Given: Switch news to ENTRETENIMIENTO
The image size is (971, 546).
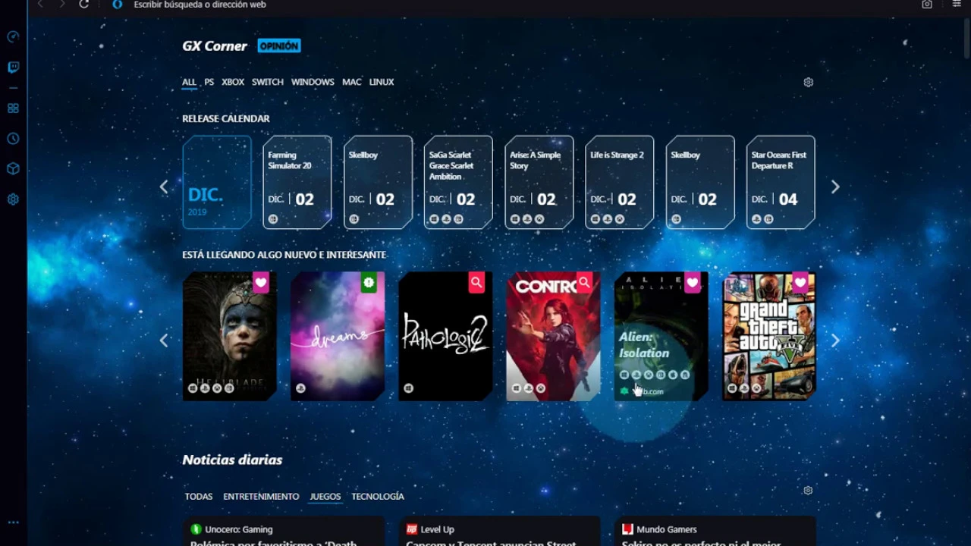Looking at the screenshot, I should click(x=261, y=497).
